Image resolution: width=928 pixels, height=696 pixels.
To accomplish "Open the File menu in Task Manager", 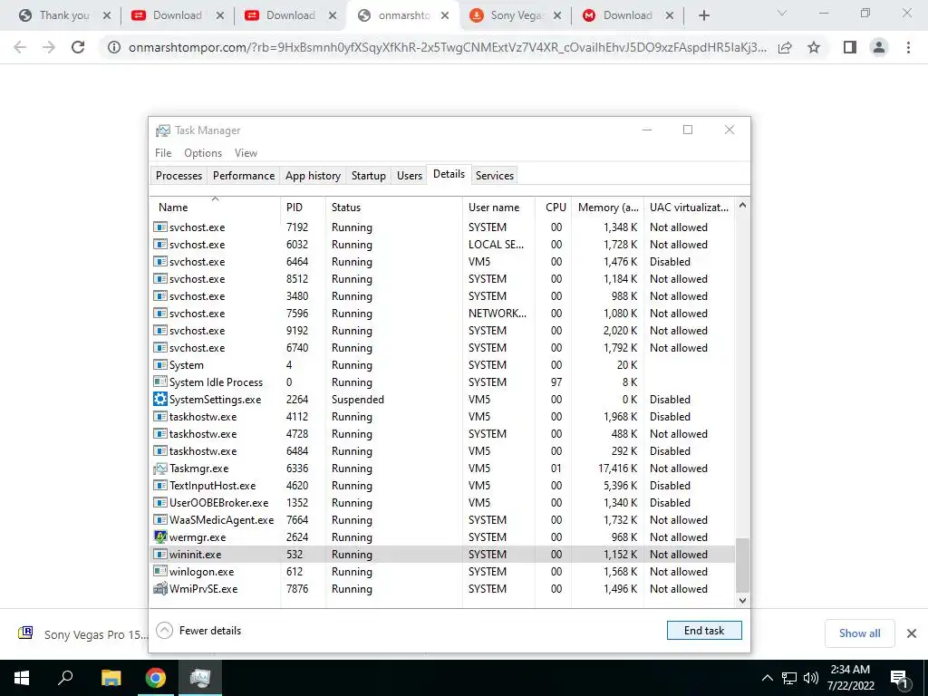I will pos(163,152).
